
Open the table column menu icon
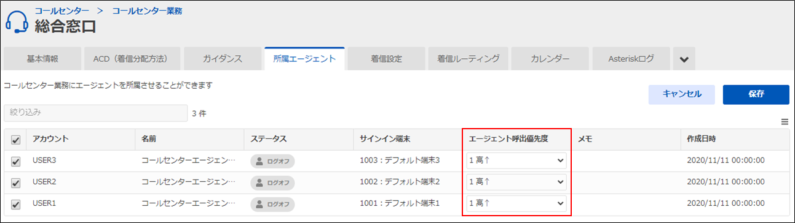785,122
